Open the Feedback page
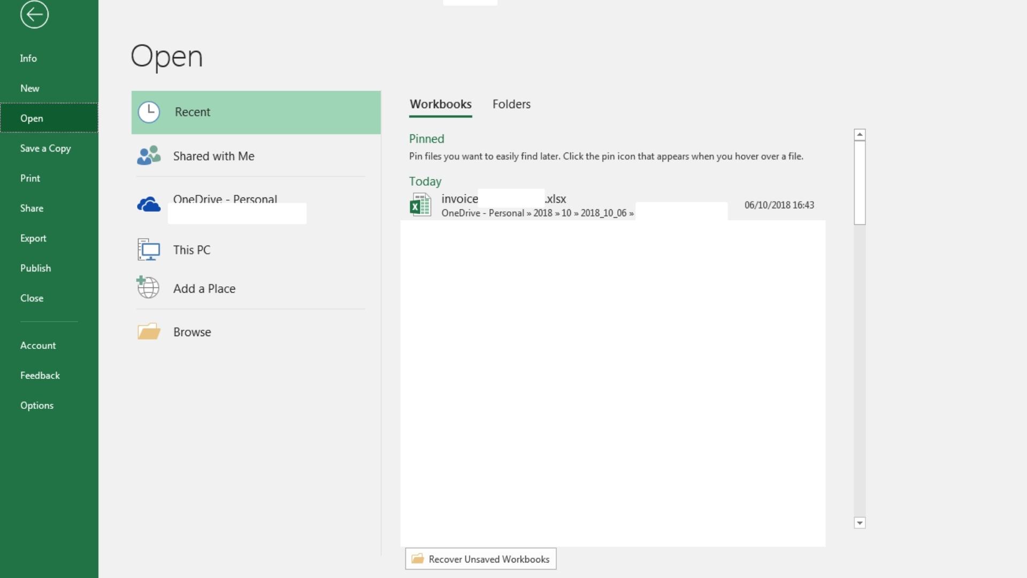 pyautogui.click(x=49, y=375)
